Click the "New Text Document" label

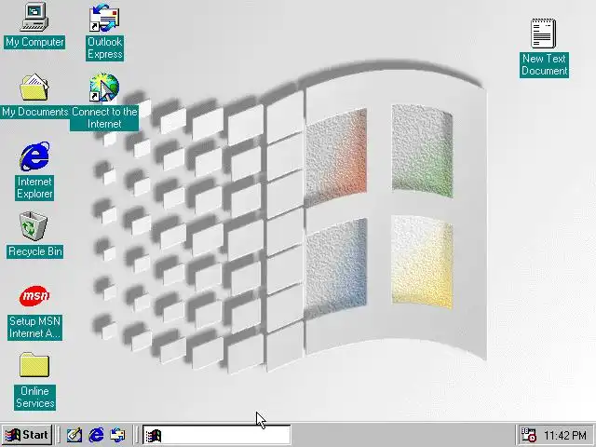pyautogui.click(x=544, y=65)
